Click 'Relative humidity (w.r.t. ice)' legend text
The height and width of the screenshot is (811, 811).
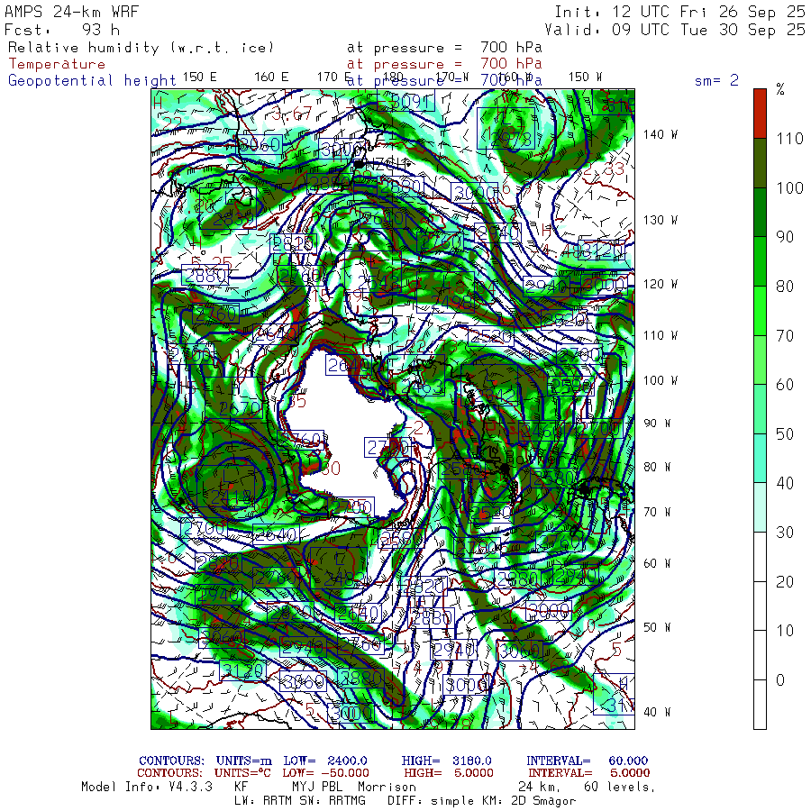pos(141,47)
